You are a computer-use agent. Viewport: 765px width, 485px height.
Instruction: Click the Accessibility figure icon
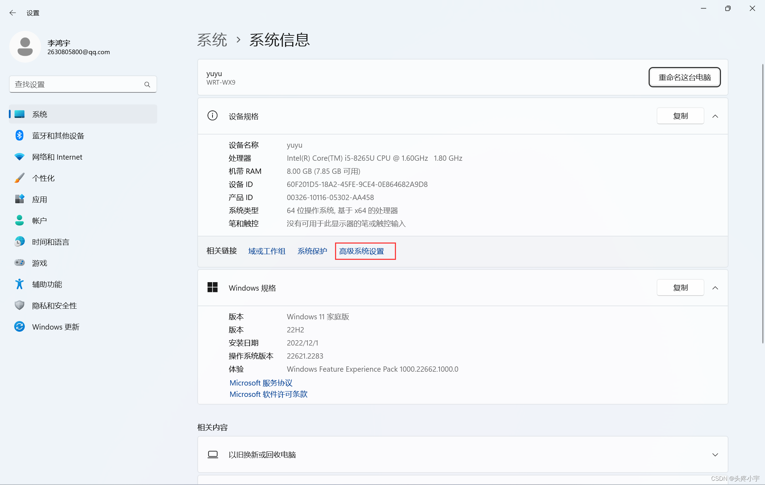point(19,284)
